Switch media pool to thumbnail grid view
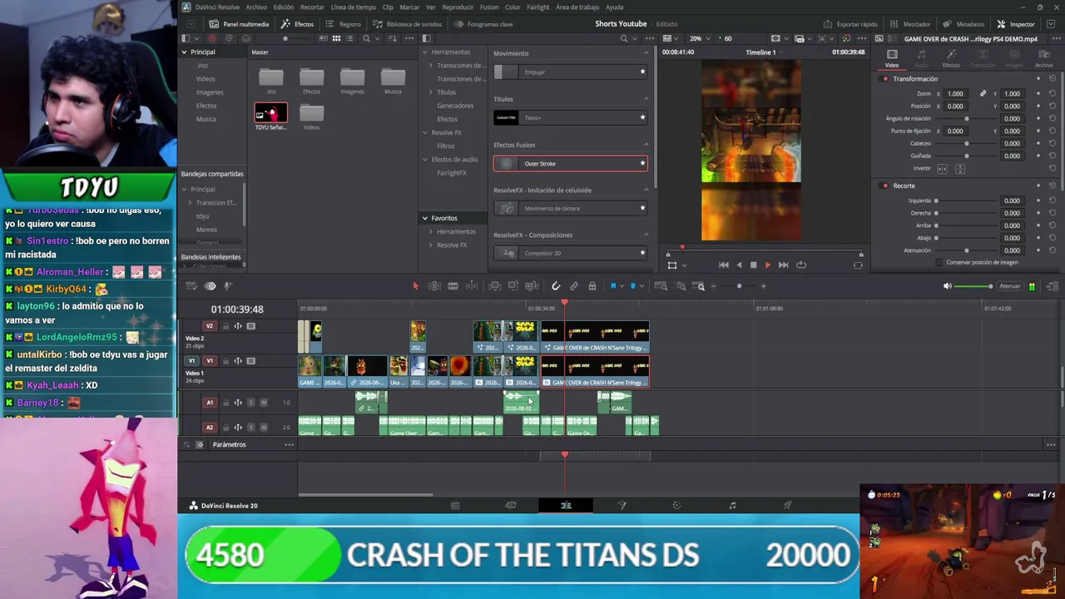 coord(336,38)
